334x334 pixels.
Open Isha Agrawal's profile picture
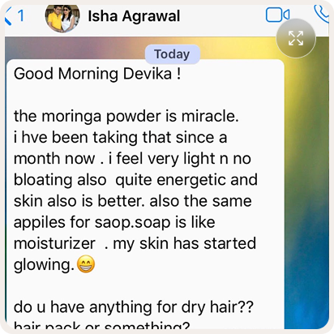62,18
